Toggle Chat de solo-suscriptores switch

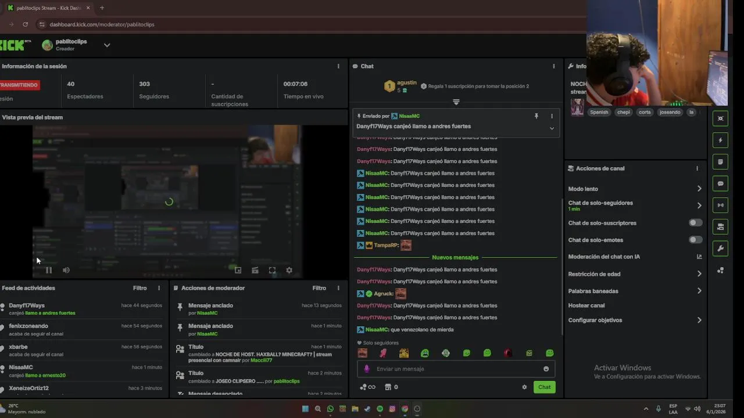tap(695, 223)
